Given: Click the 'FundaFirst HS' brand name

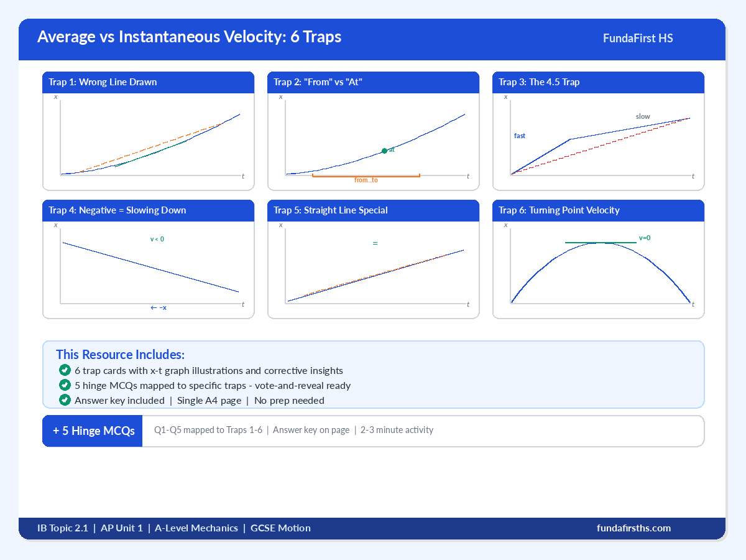Looking at the screenshot, I should pyautogui.click(x=638, y=38).
